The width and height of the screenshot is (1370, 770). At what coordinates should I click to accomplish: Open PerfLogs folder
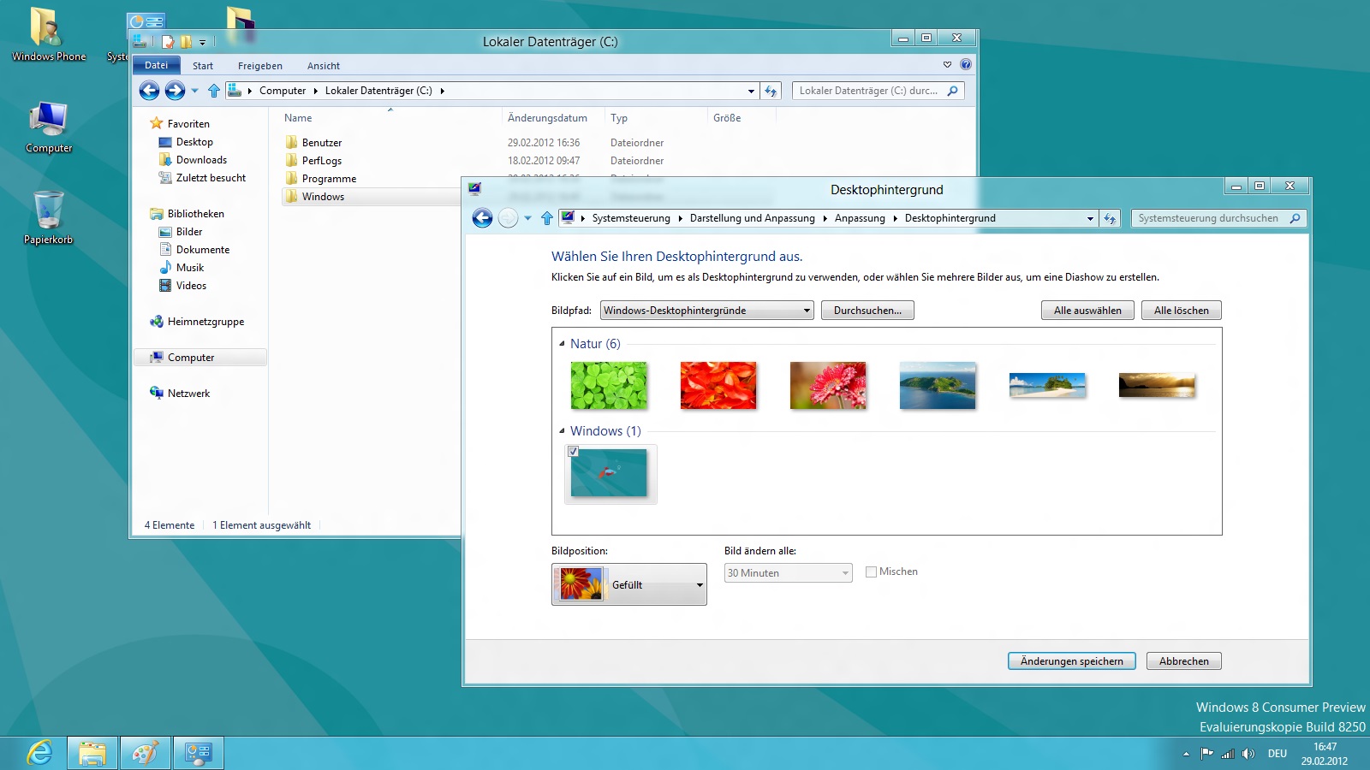pos(322,161)
